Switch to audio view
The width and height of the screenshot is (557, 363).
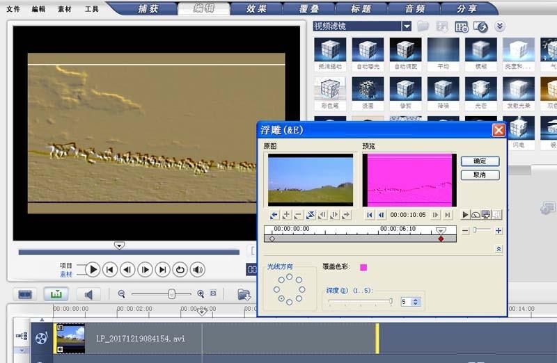pos(89,294)
